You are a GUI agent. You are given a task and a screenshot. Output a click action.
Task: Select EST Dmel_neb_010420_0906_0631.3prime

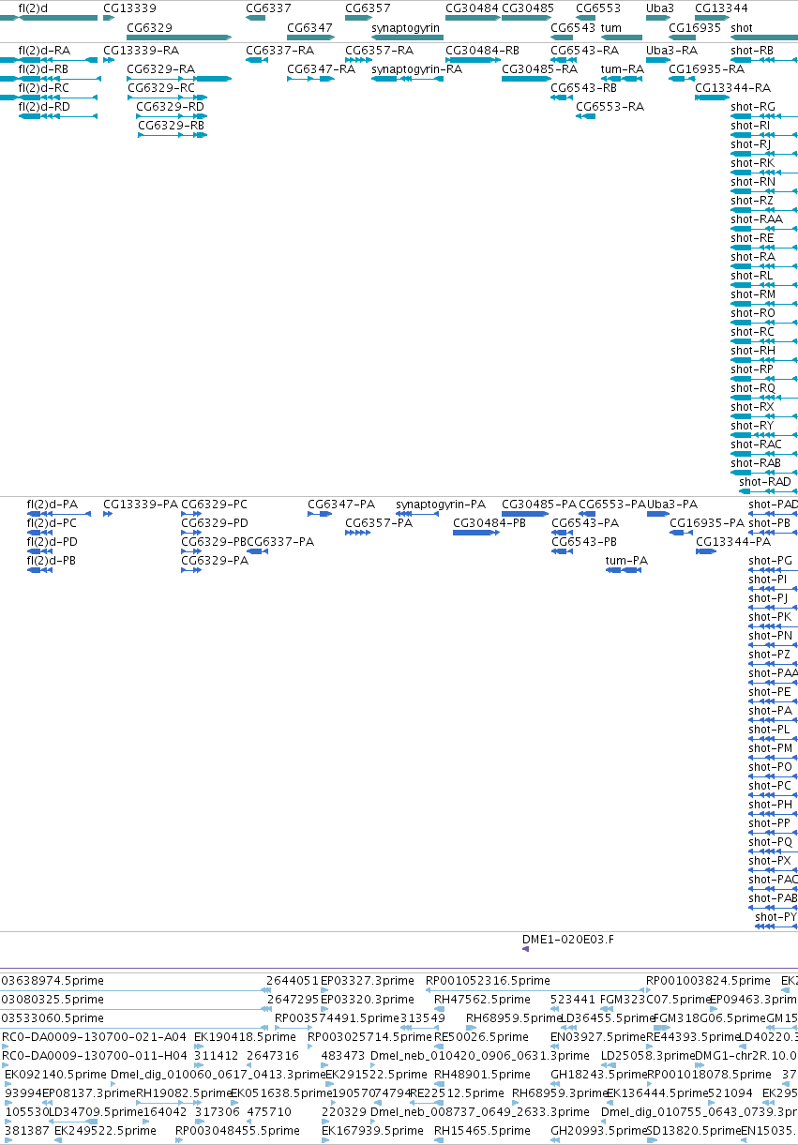pyautogui.click(x=480, y=1056)
